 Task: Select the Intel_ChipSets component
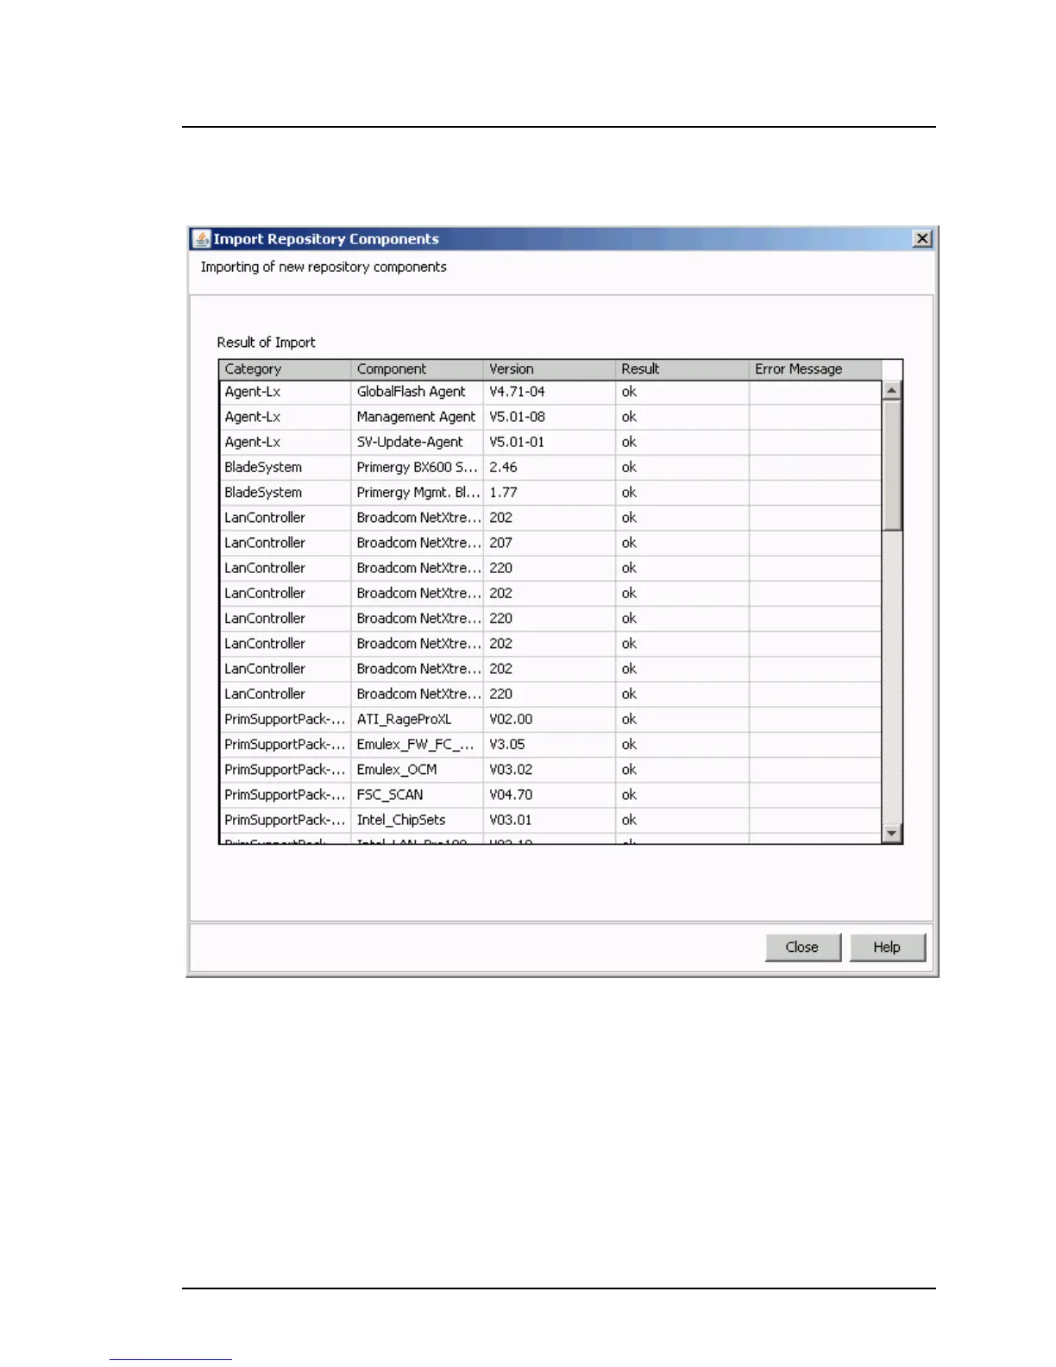click(x=417, y=820)
